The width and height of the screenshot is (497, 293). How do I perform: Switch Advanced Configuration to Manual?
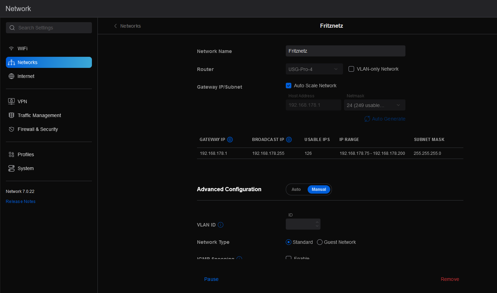pyautogui.click(x=319, y=189)
